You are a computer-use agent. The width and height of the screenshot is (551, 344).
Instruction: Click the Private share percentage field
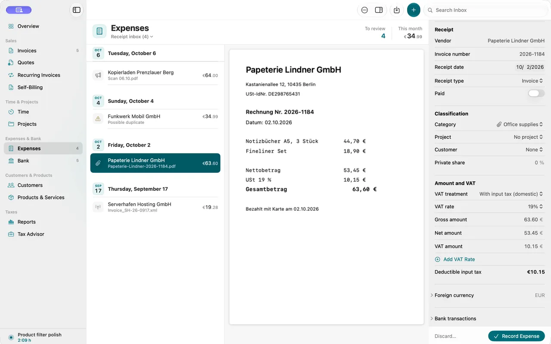(x=539, y=163)
